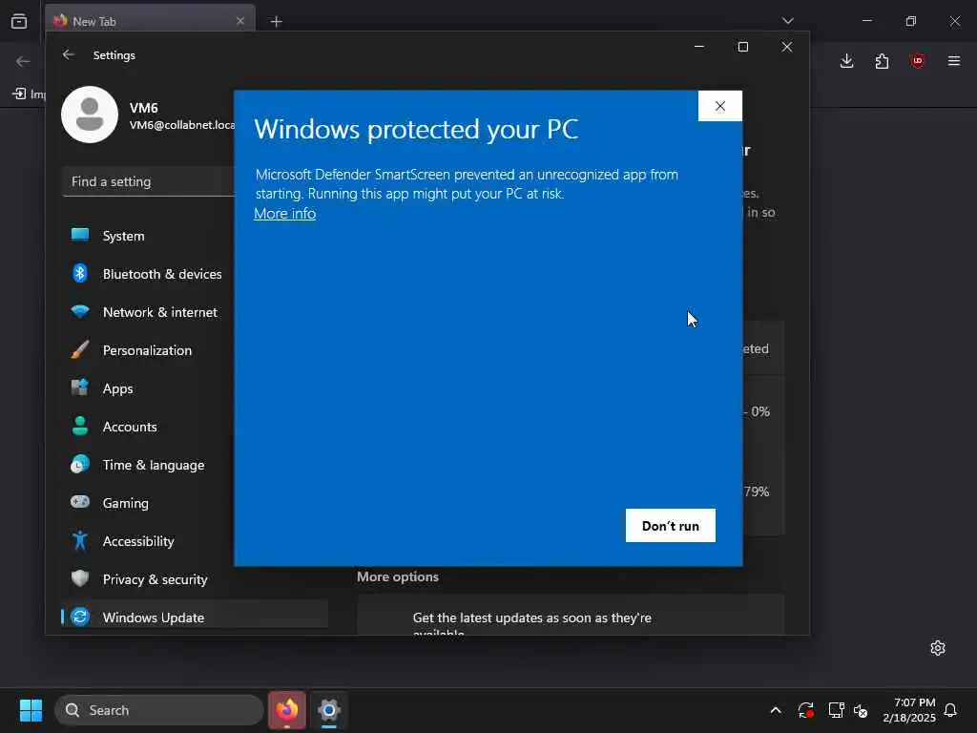Viewport: 977px width, 733px height.
Task: Click Firefox icon in taskbar
Action: coord(286,710)
